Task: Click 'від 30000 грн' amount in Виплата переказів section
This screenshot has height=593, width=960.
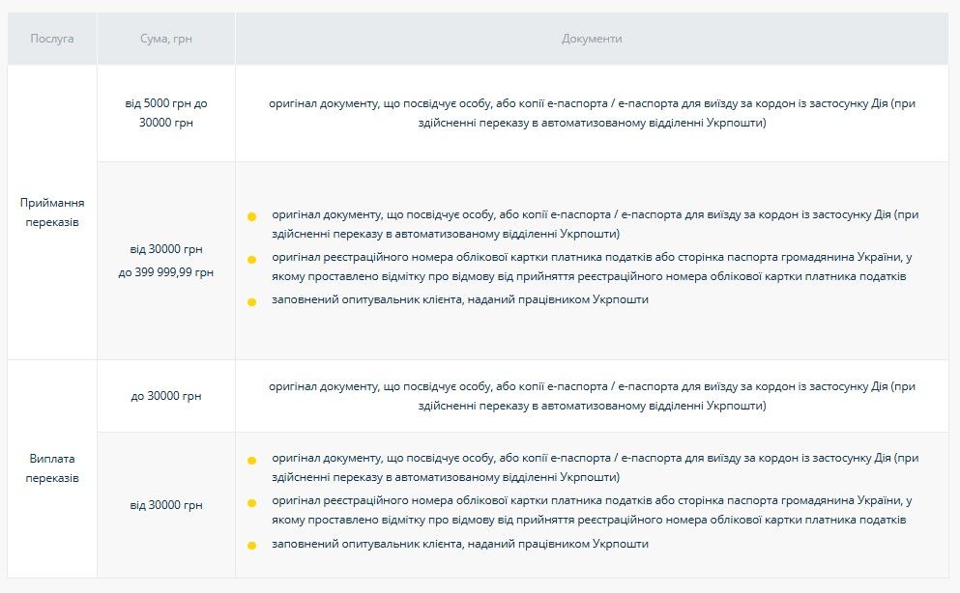Action: point(166,505)
